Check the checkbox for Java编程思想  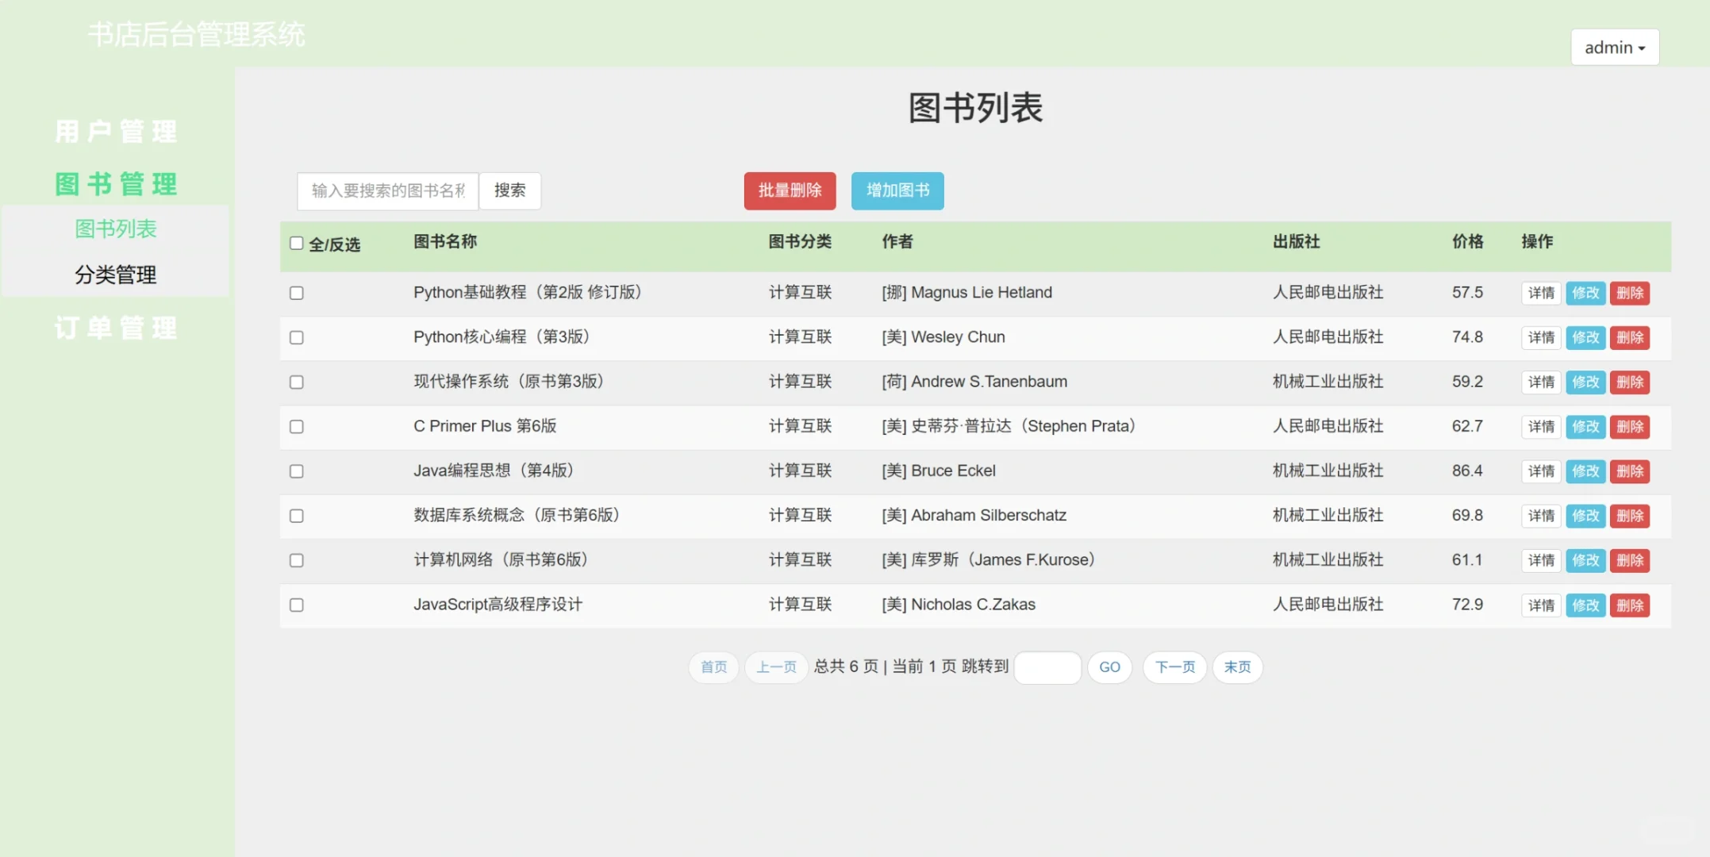click(x=296, y=471)
